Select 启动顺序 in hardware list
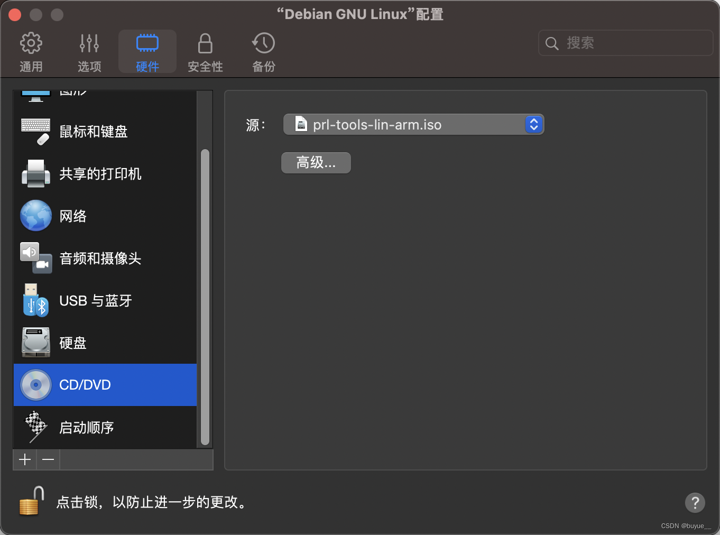720x535 pixels. 105,427
